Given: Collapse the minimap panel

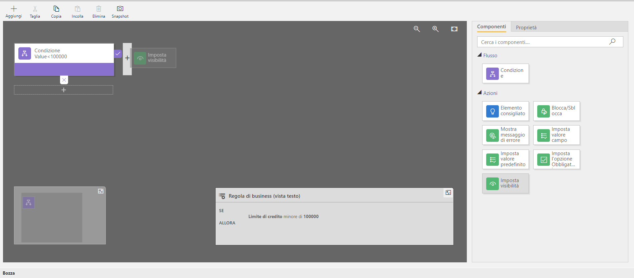Looking at the screenshot, I should [101, 191].
